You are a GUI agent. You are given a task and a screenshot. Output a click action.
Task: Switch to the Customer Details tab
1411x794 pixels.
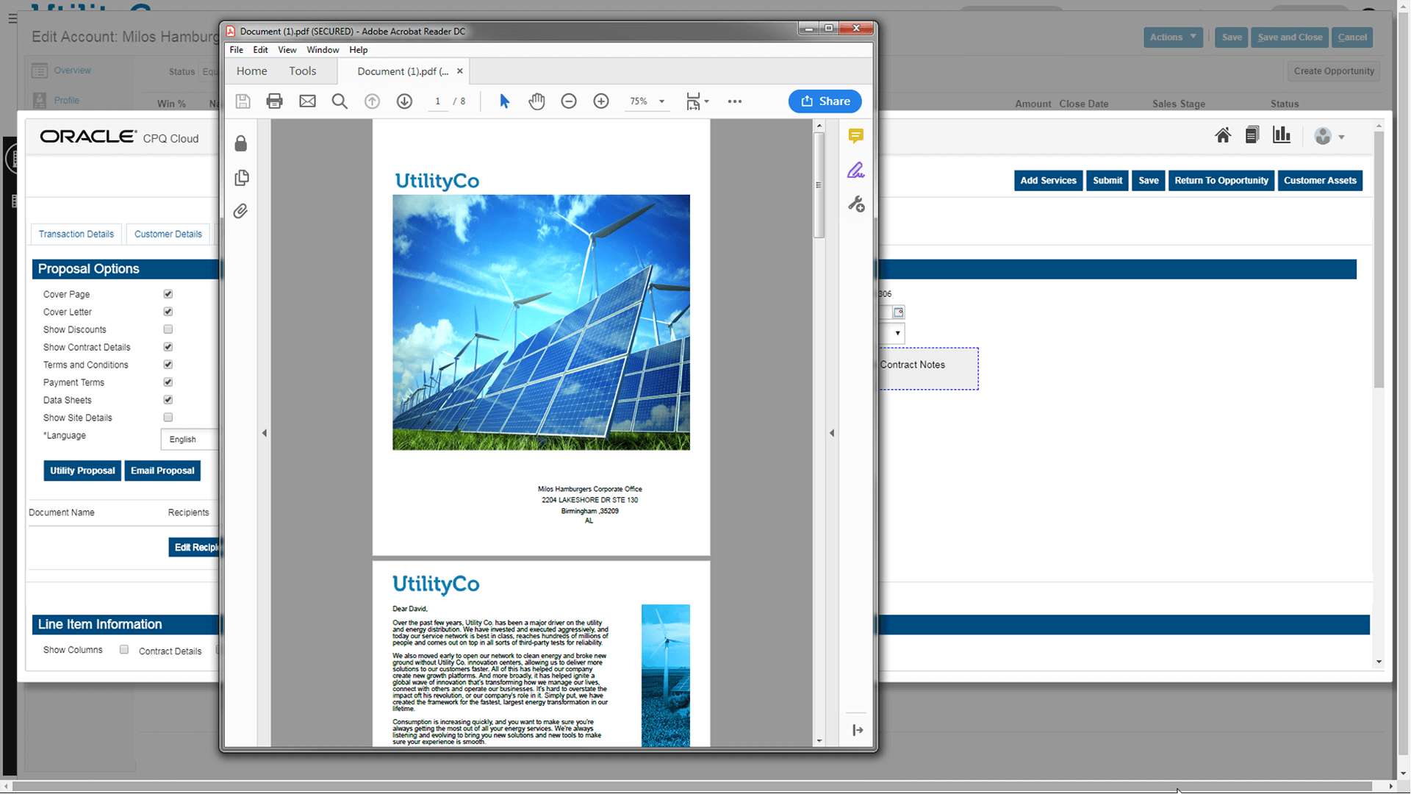(x=168, y=234)
